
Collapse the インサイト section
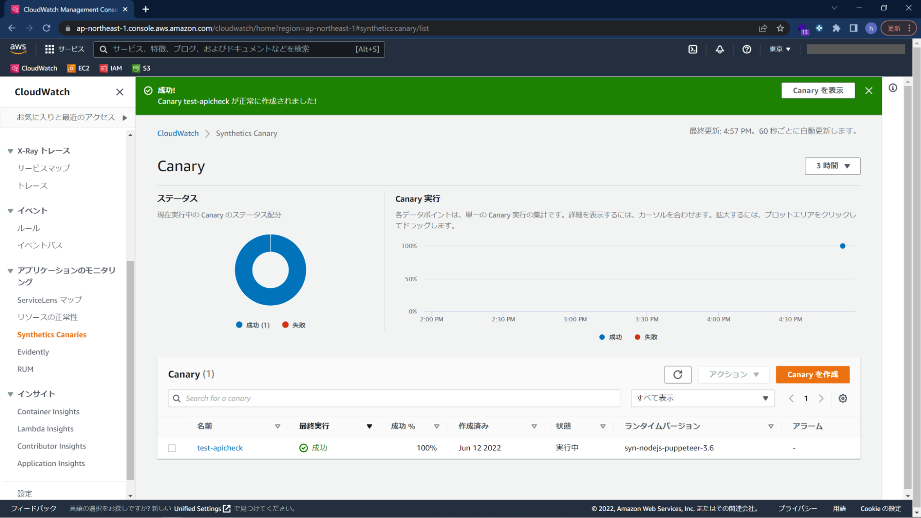10,395
